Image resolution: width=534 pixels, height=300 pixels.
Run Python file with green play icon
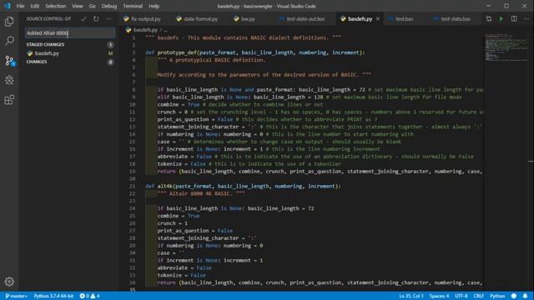point(501,18)
